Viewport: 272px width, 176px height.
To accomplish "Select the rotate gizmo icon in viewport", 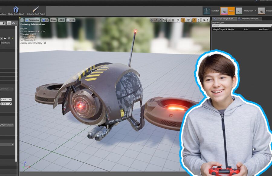I will tap(156, 20).
